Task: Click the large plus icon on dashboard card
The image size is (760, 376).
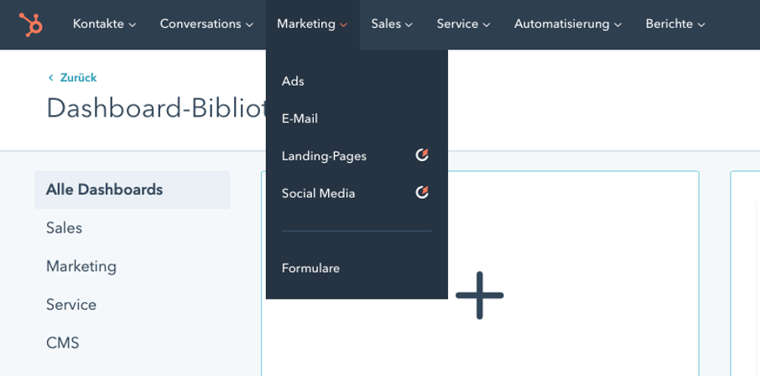Action: point(479,295)
